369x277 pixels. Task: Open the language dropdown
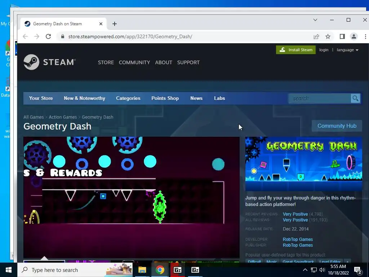tap(347, 50)
